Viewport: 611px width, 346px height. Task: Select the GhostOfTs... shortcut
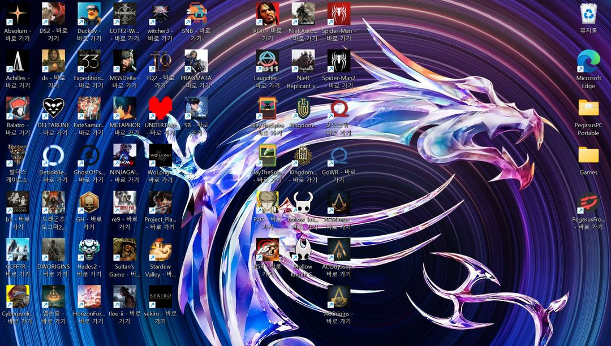tap(89, 155)
